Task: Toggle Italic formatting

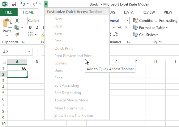Action: click(37, 27)
